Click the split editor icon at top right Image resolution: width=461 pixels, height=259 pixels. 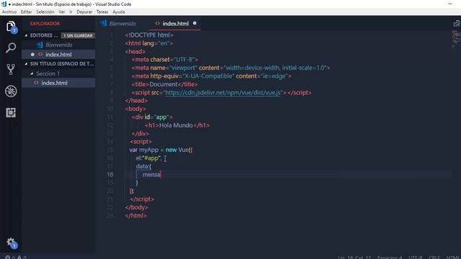[457, 24]
